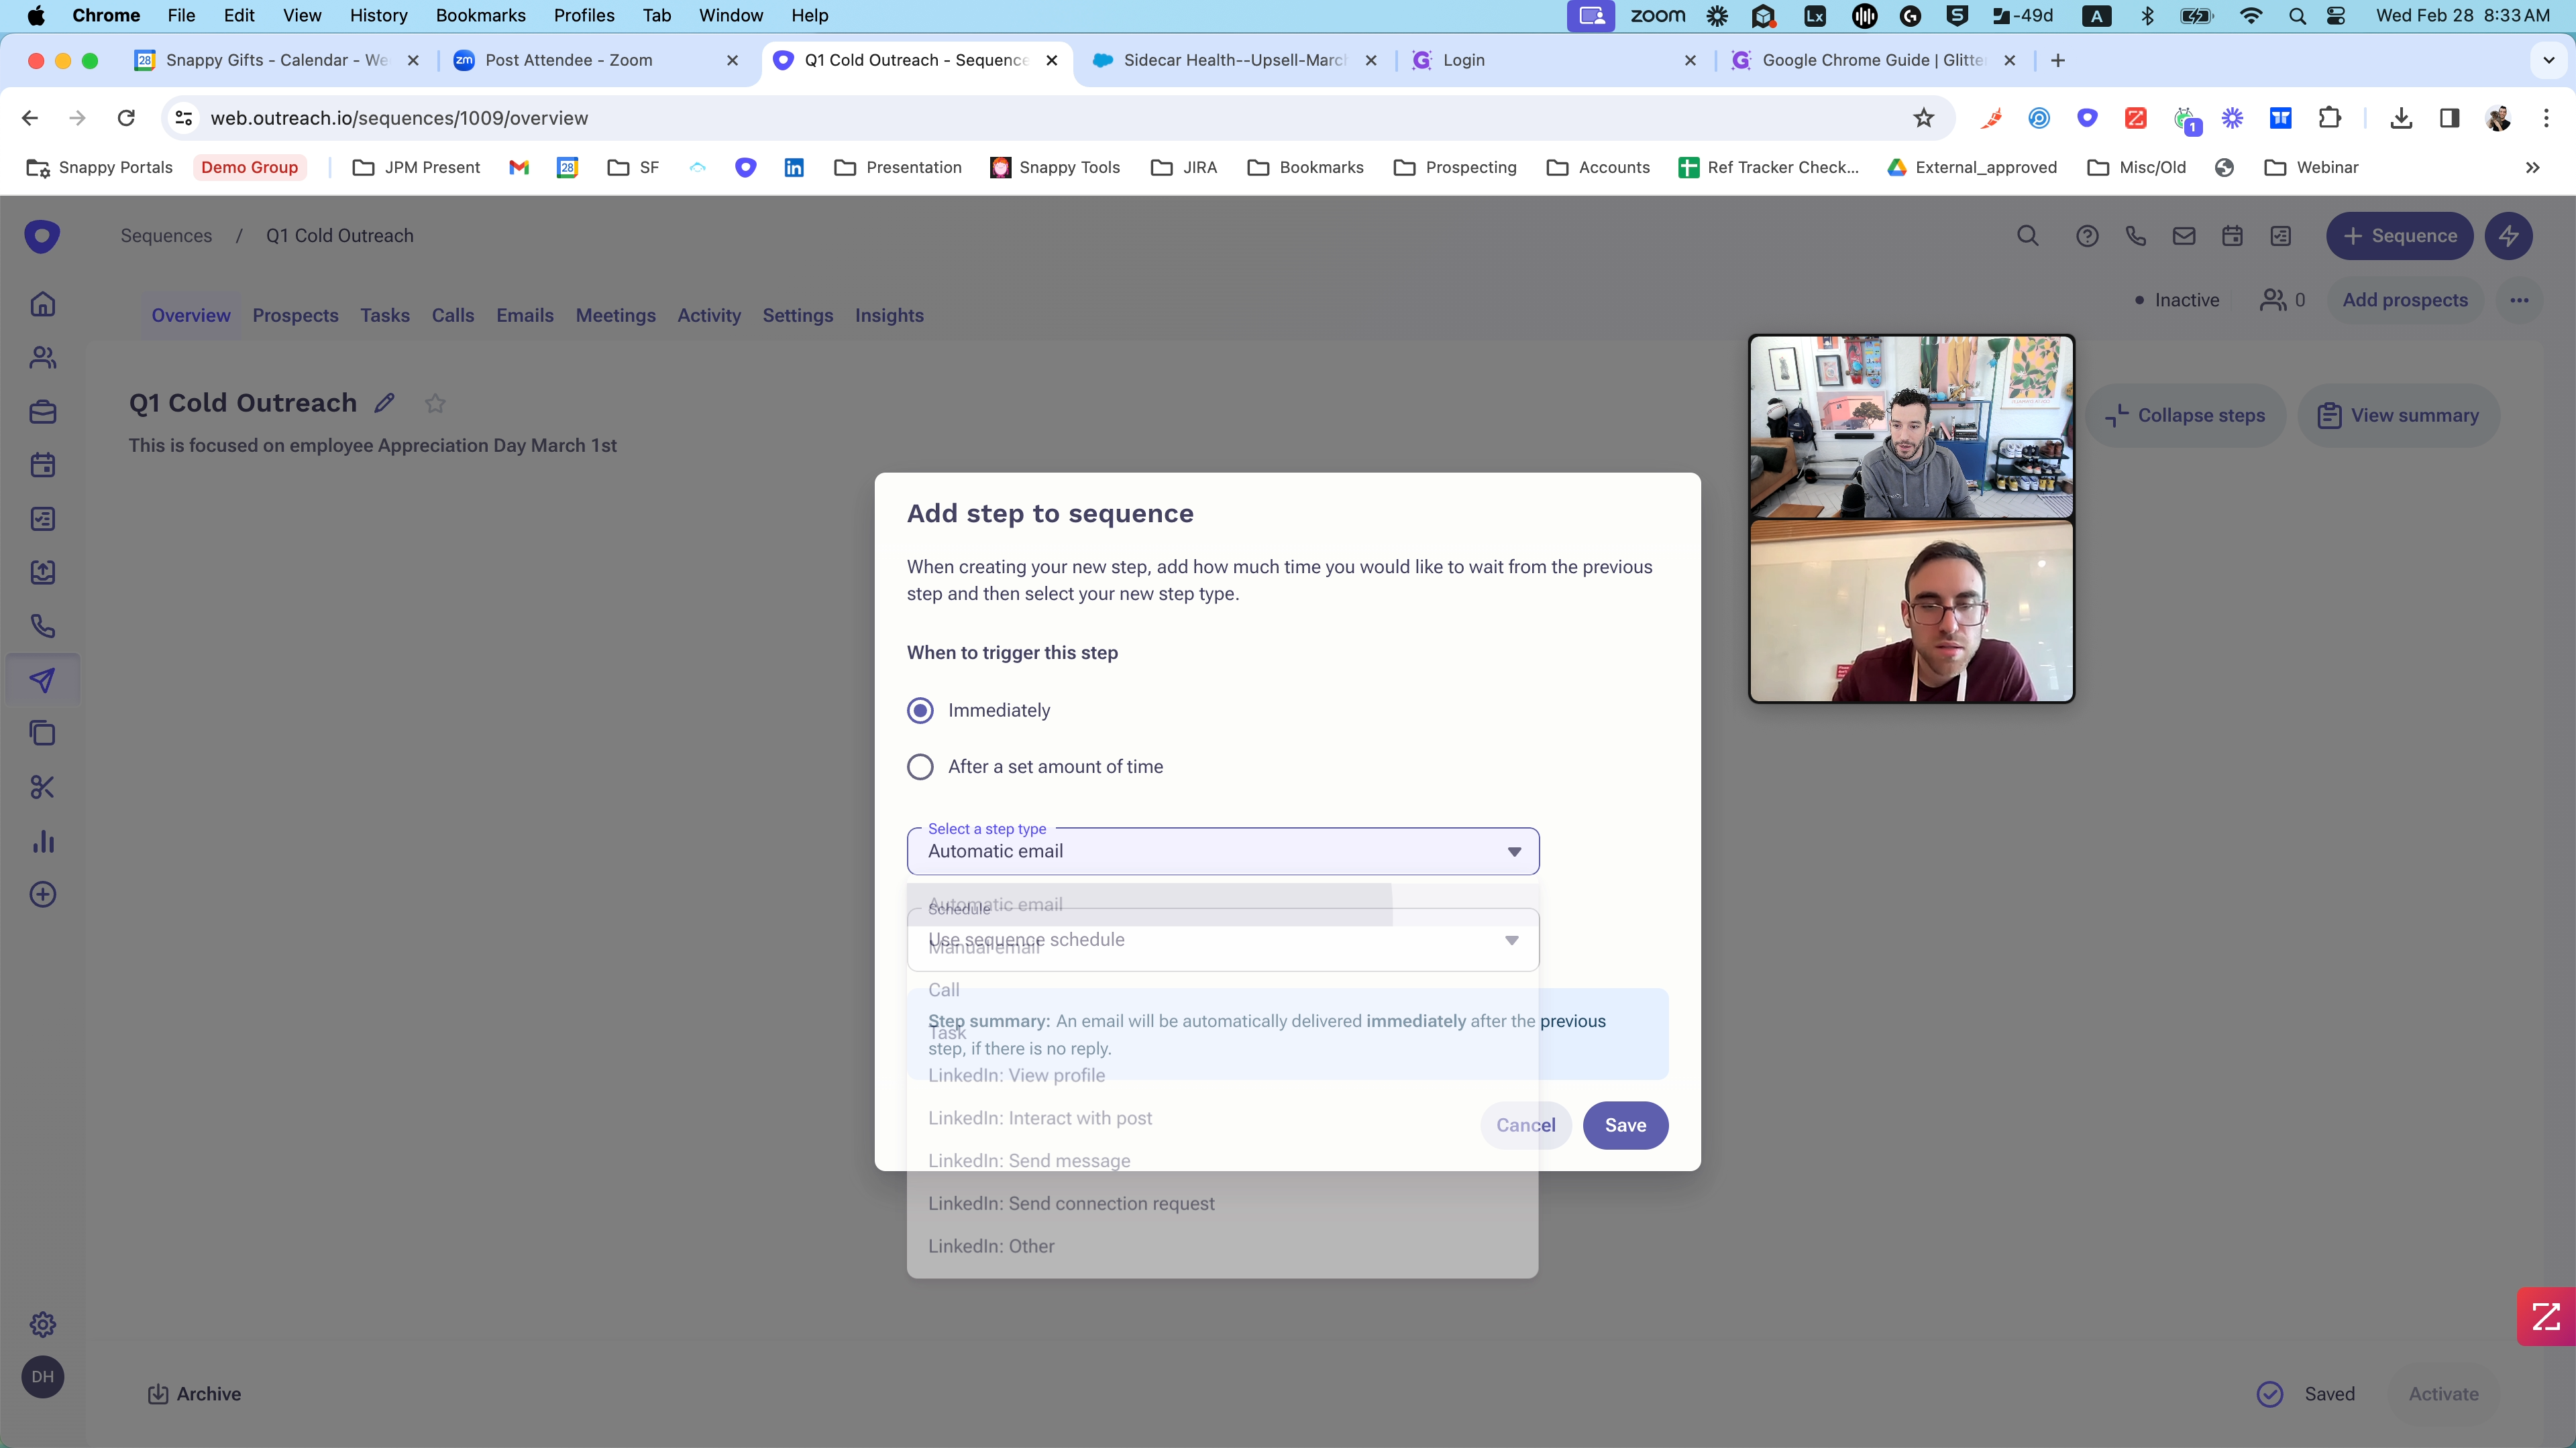Click the View summary button
Viewport: 2576px width, 1448px height.
point(2398,416)
